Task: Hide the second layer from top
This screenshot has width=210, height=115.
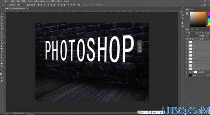Action: click(186, 45)
